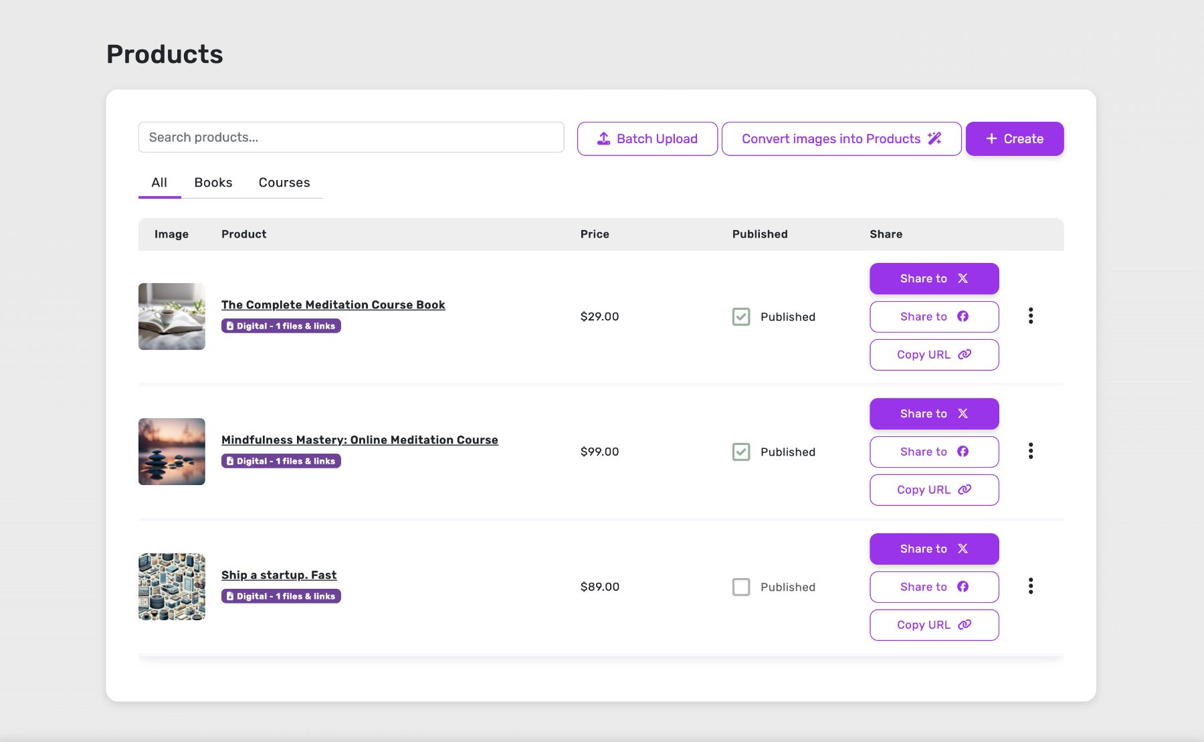Enable Published for Ship a startup. Fast
The image size is (1204, 742).
tap(741, 587)
